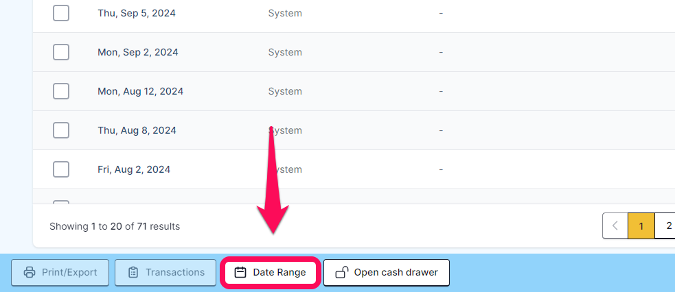
Task: Click System in the Sep 5 row
Action: click(285, 13)
